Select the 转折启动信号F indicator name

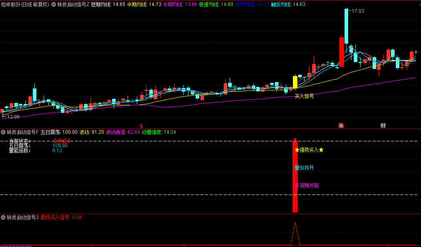(23, 132)
